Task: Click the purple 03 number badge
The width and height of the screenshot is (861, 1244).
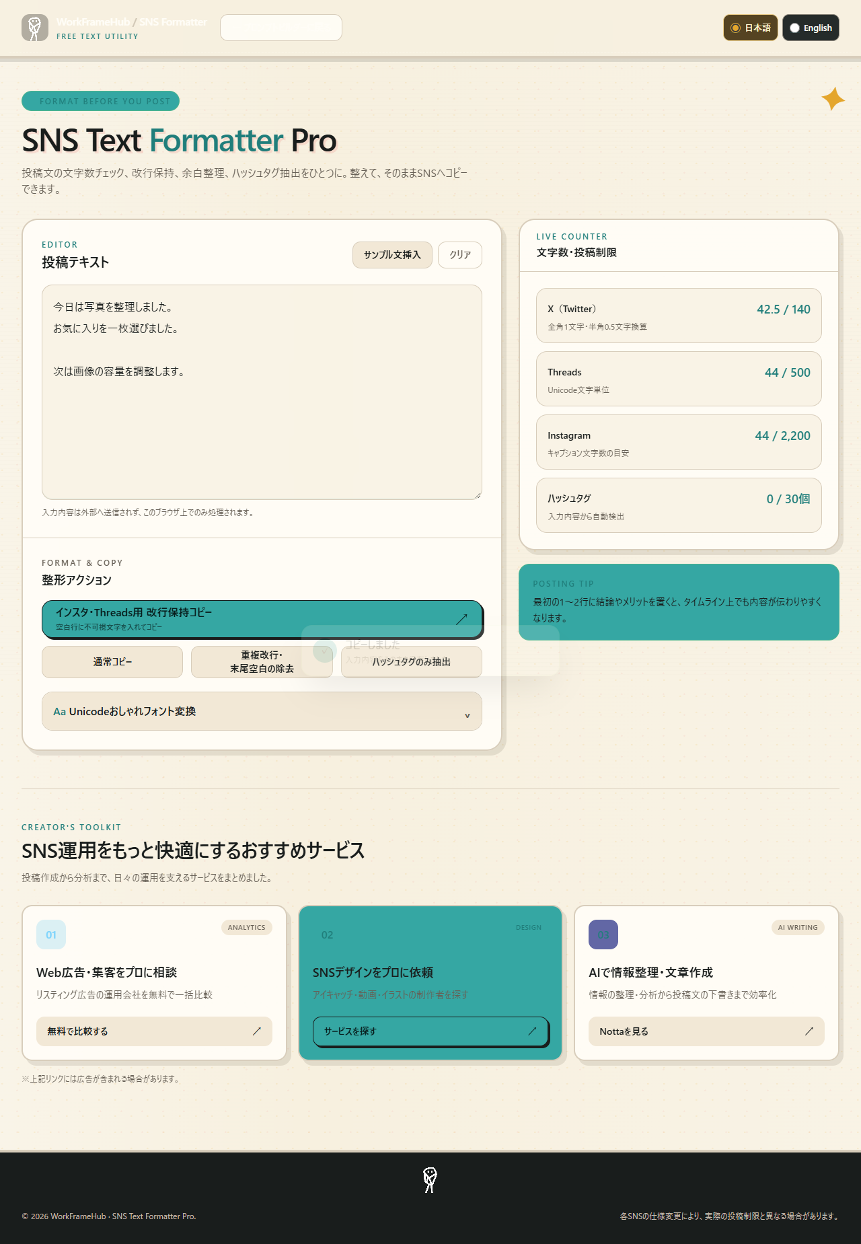Action: pos(603,935)
